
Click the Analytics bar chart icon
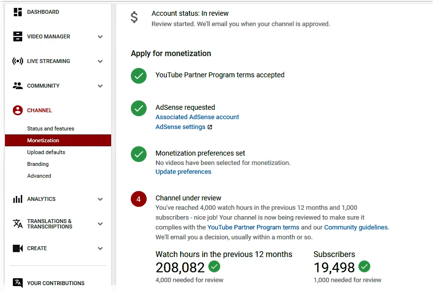coord(18,199)
